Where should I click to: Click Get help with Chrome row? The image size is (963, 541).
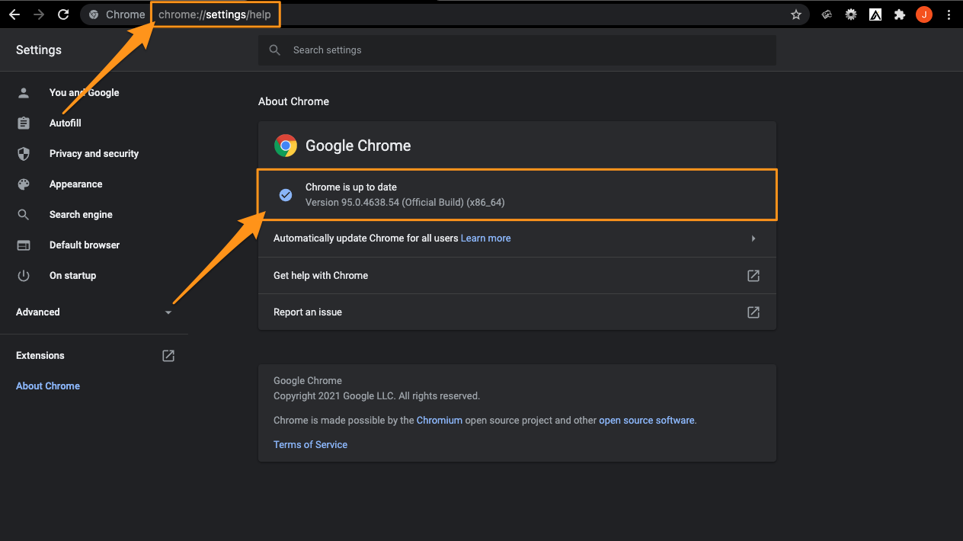click(x=517, y=275)
